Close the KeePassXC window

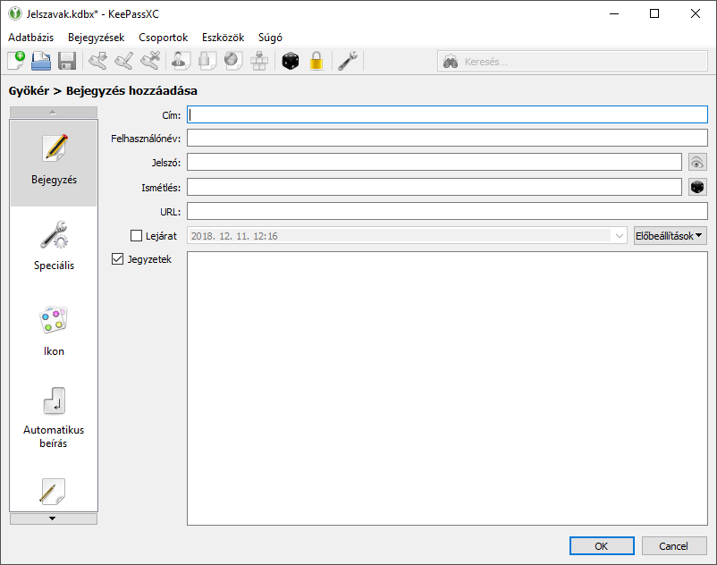(x=696, y=13)
